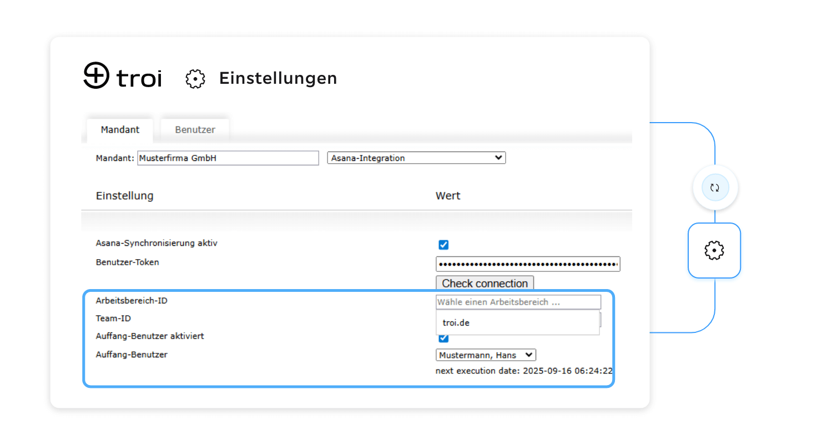Click the Wähle einen Arbeitsbereich search field

[x=518, y=302]
